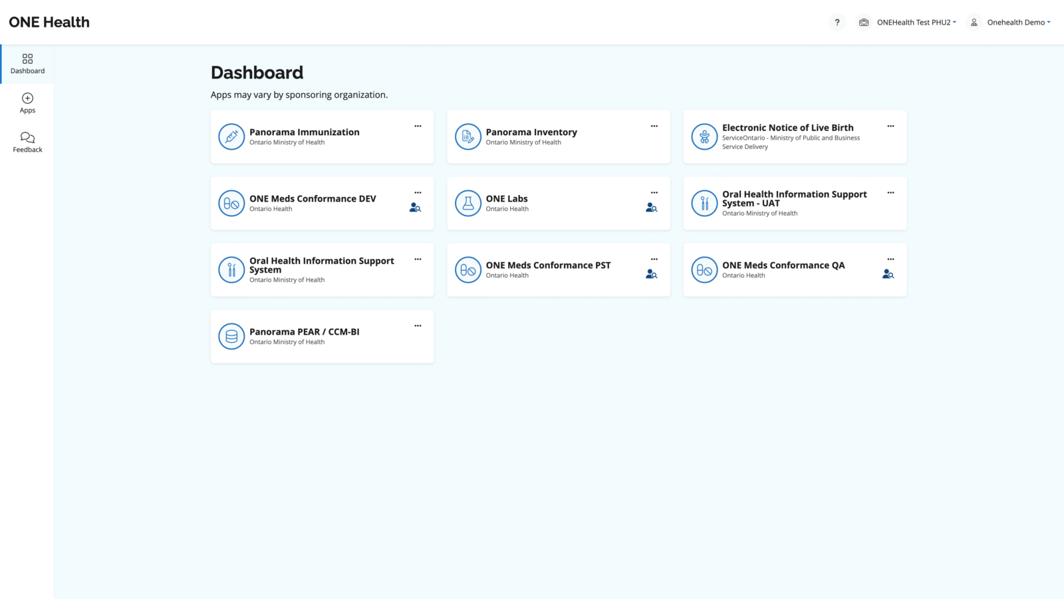Open ONE Meds Conformance PST options menu
The height and width of the screenshot is (599, 1064).
pos(654,259)
